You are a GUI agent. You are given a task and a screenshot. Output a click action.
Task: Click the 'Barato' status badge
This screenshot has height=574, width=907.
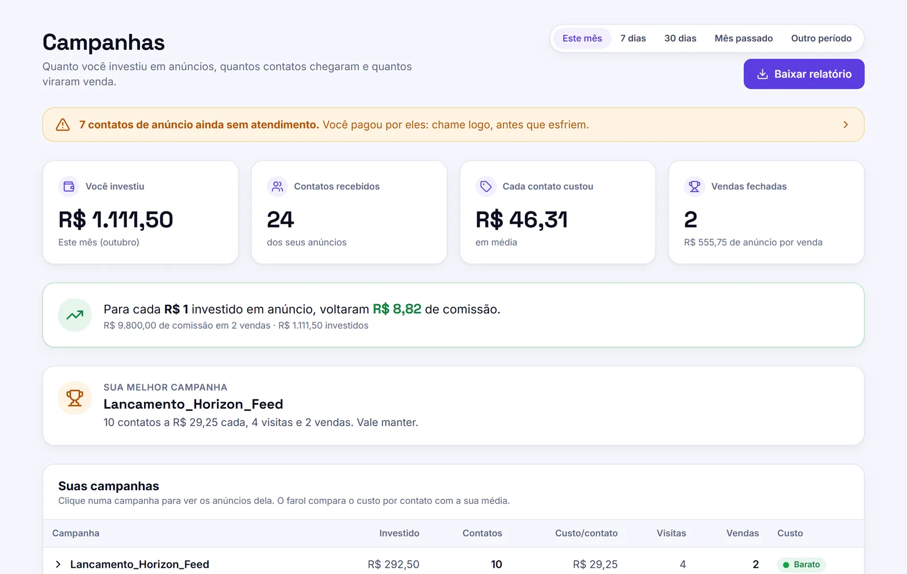[802, 564]
